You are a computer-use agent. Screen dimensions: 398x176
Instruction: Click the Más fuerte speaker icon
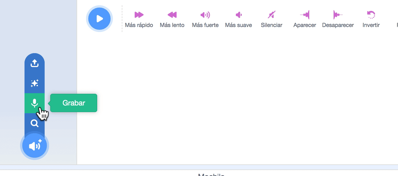205,15
